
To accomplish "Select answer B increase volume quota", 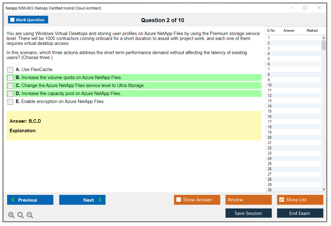I will pyautogui.click(x=10, y=78).
